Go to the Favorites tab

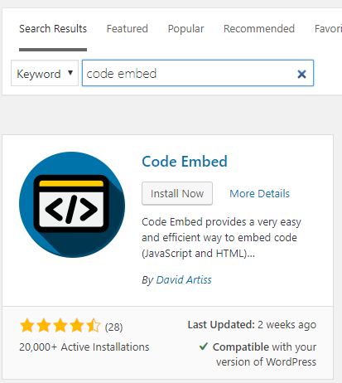(328, 29)
